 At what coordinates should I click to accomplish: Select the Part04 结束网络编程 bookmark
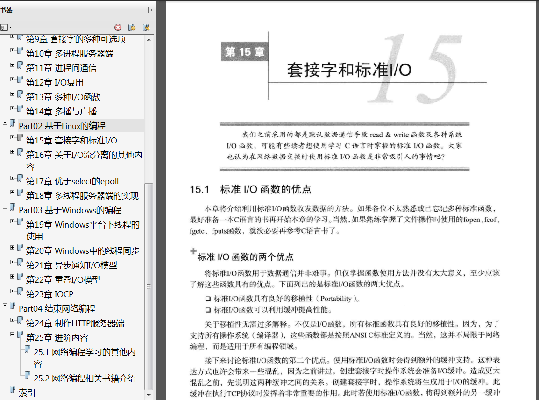[x=57, y=308]
